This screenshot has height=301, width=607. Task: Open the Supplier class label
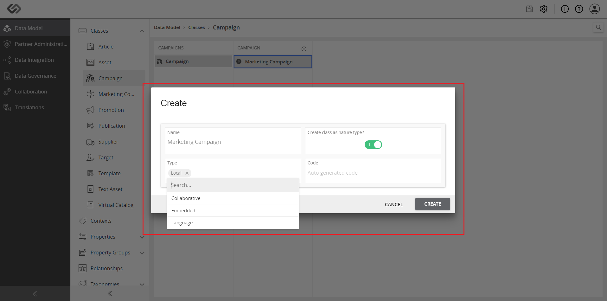(108, 142)
